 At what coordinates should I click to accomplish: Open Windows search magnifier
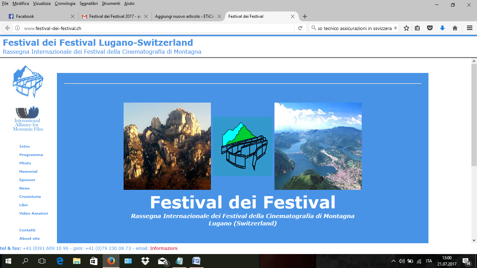point(25,261)
